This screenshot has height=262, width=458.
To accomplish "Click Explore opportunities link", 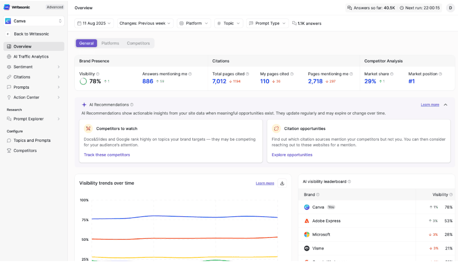I will tap(292, 155).
